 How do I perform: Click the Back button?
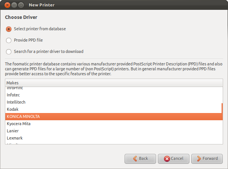[140, 158]
